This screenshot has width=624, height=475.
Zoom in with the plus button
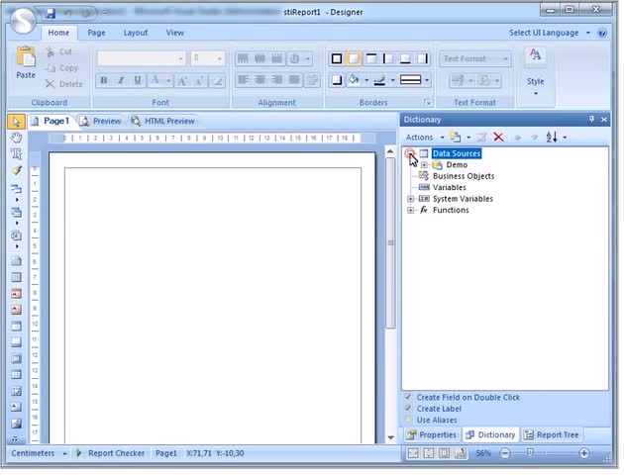[x=583, y=453]
